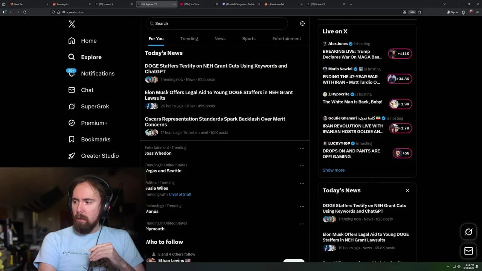Click the search box on Explore
Viewport: 482px width, 271px height.
pos(217,23)
